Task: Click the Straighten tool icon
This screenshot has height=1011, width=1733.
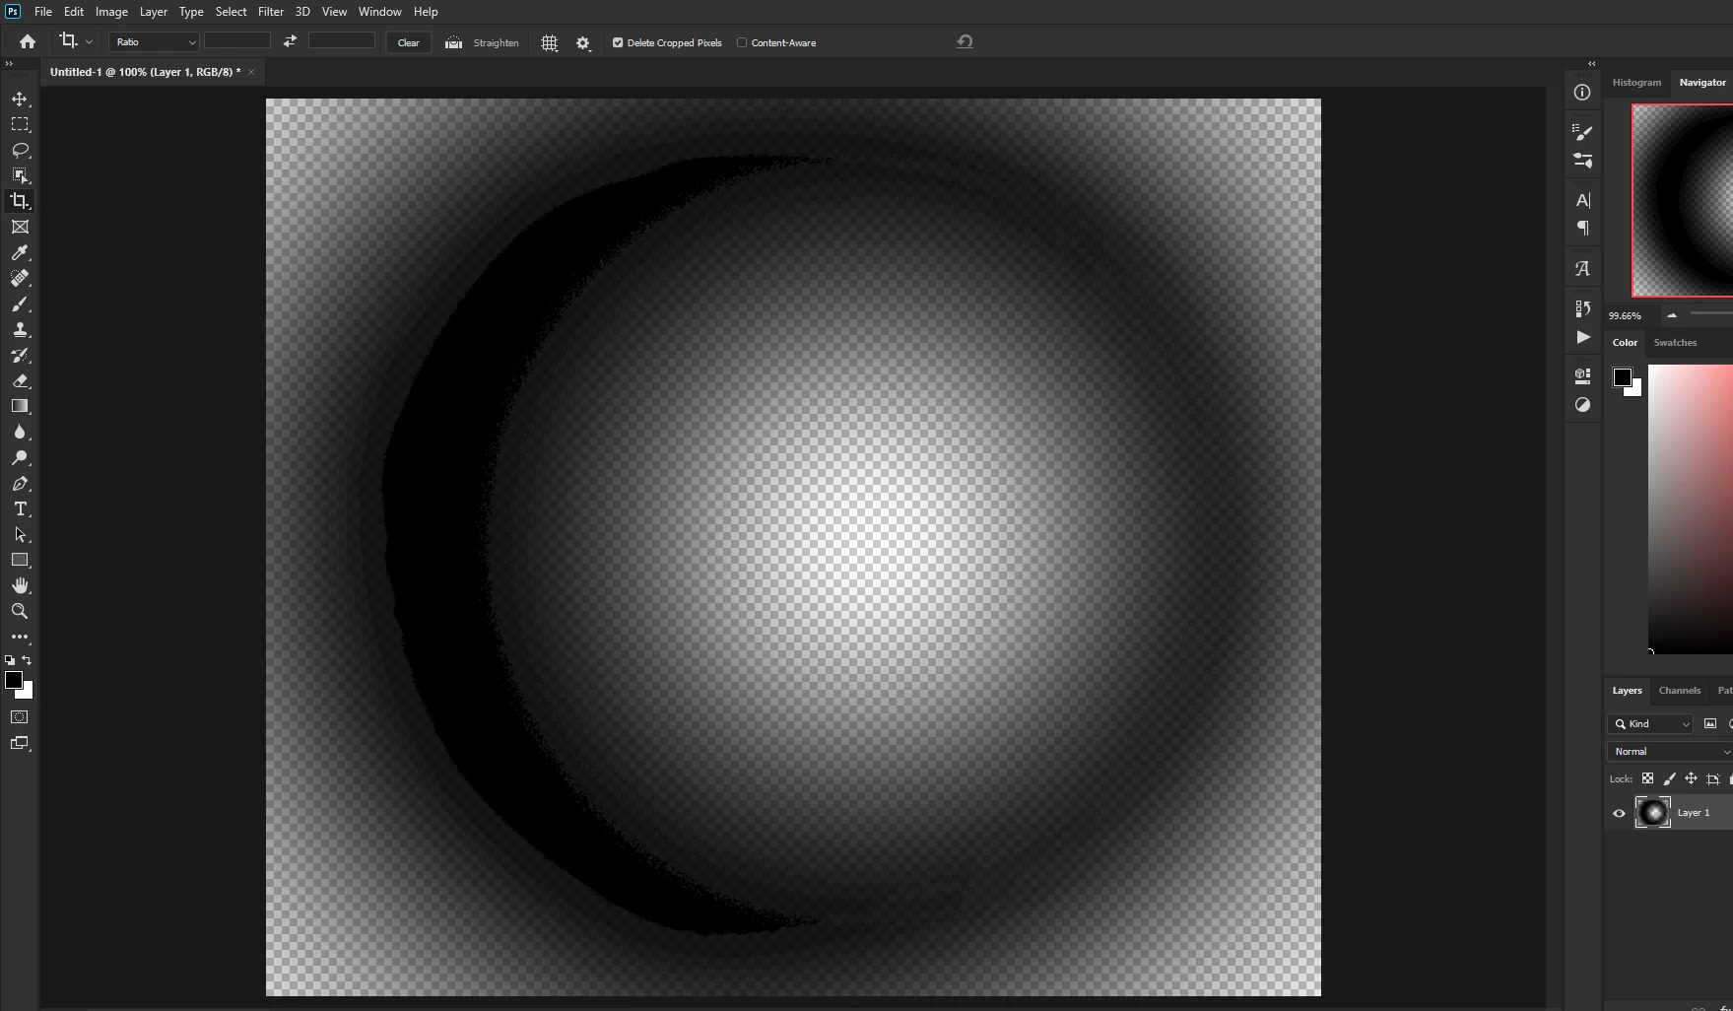Action: (453, 42)
